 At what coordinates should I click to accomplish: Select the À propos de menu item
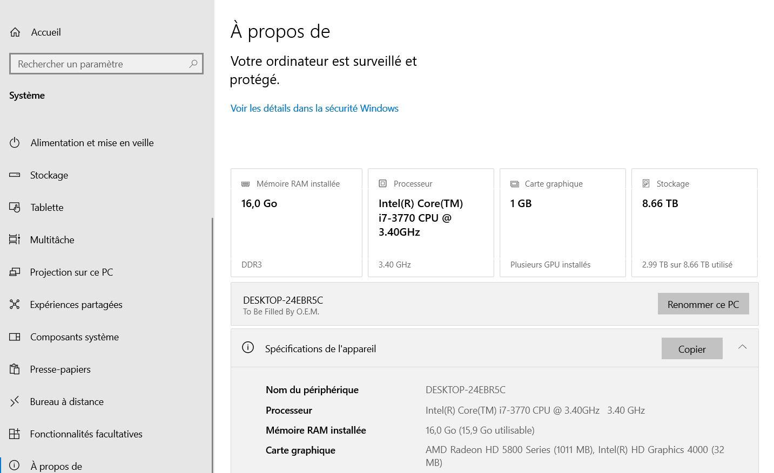coord(56,466)
